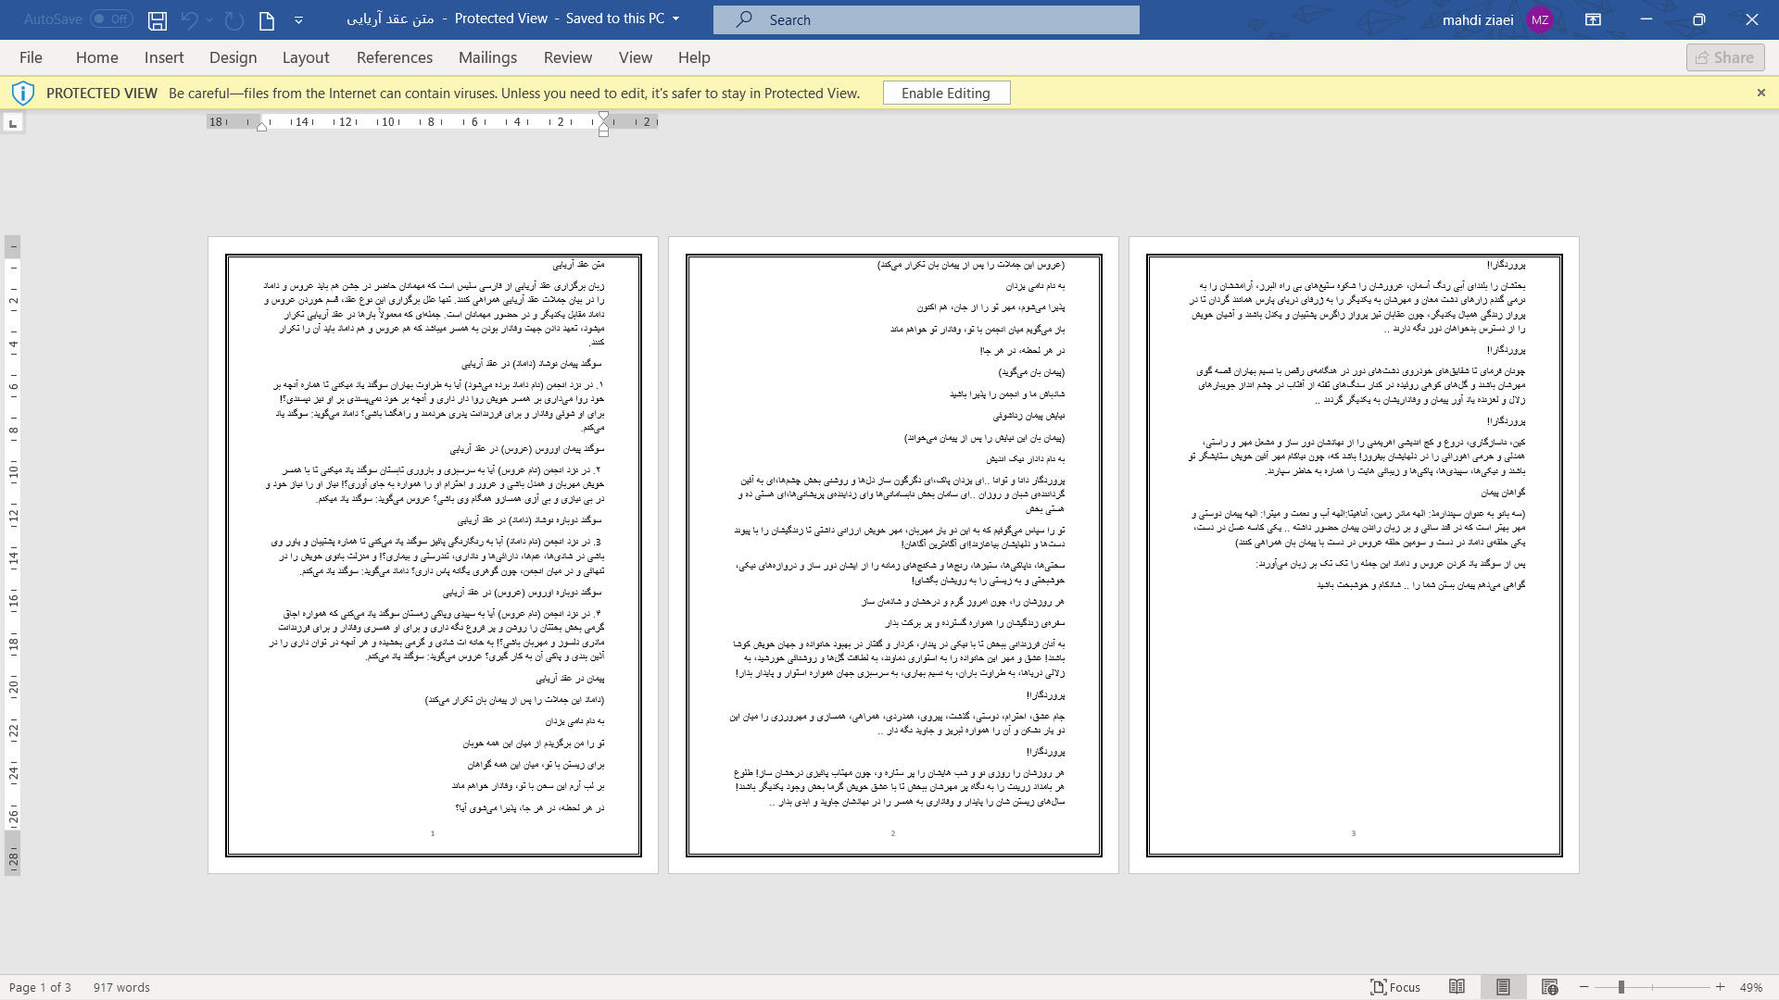Click Enable Editing button
The width and height of the screenshot is (1779, 1000).
click(946, 93)
